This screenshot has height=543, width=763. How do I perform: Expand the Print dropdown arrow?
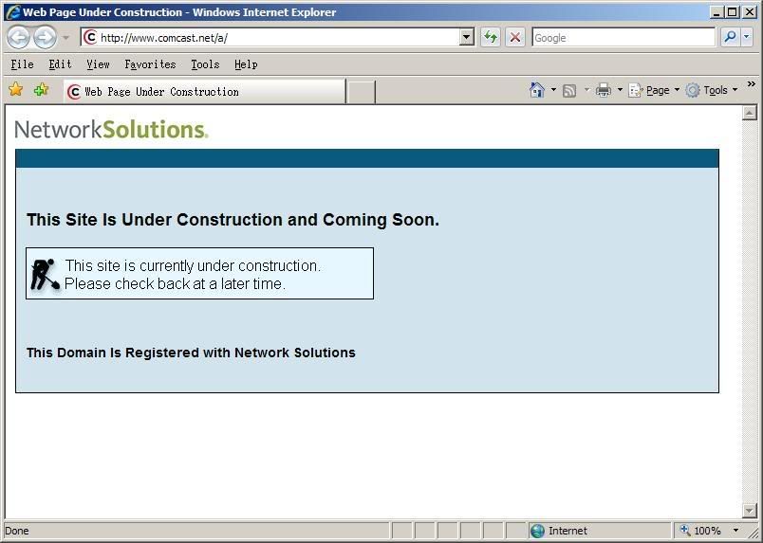point(620,90)
